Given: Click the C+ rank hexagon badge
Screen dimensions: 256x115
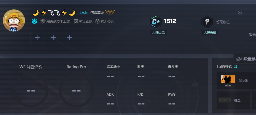Looking at the screenshot, I should point(156,22).
